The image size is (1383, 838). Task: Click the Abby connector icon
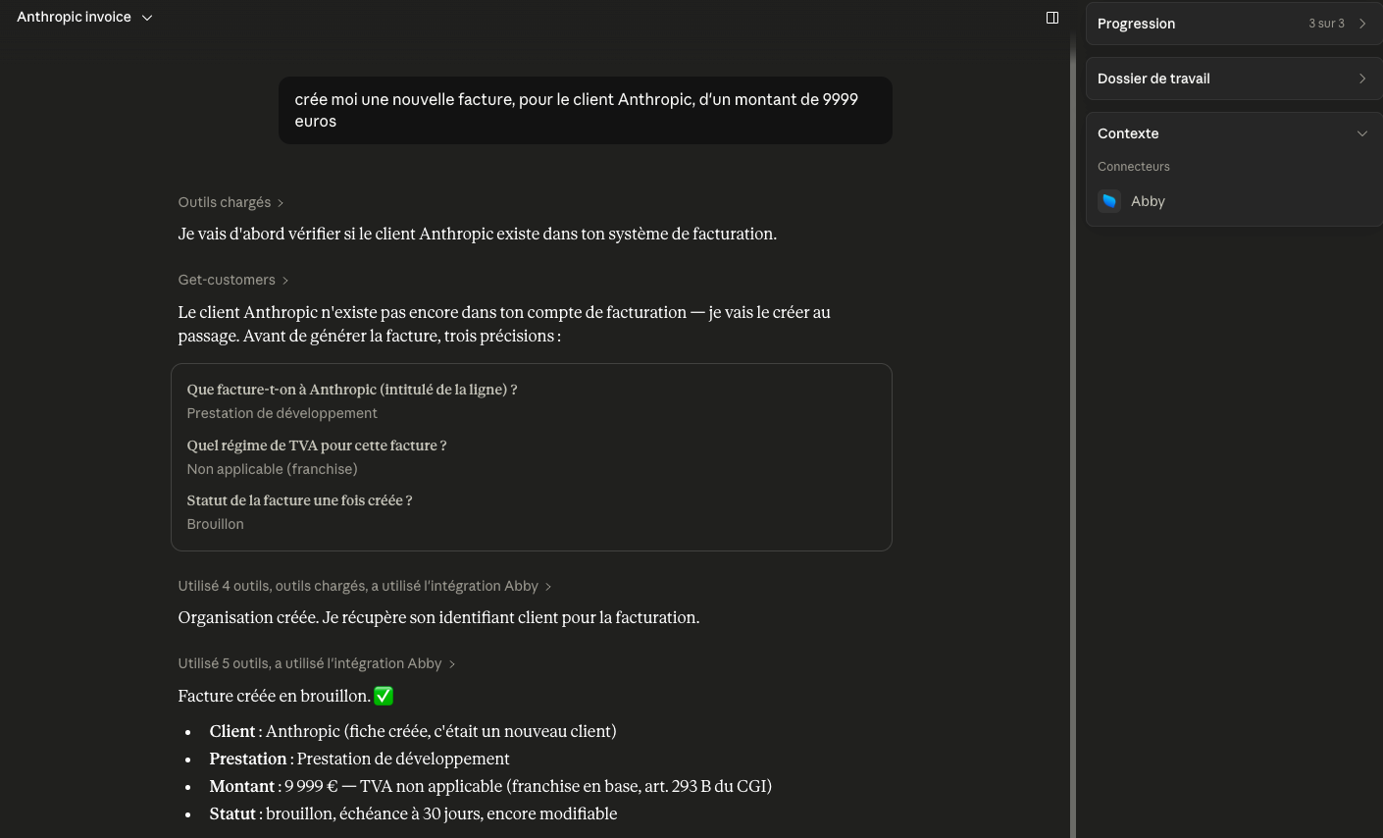tap(1109, 201)
